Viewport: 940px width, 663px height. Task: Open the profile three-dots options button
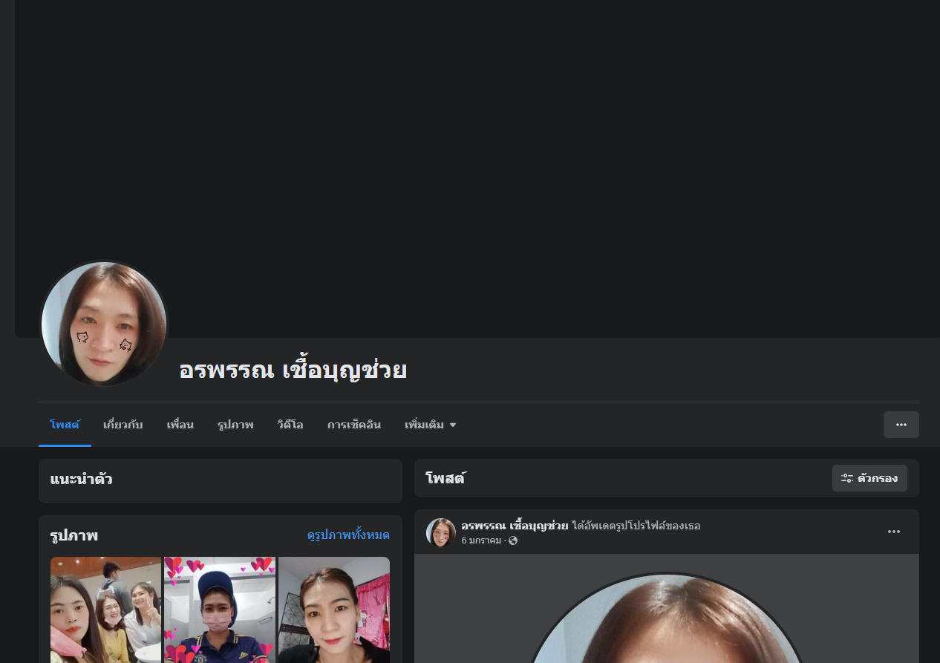[901, 425]
